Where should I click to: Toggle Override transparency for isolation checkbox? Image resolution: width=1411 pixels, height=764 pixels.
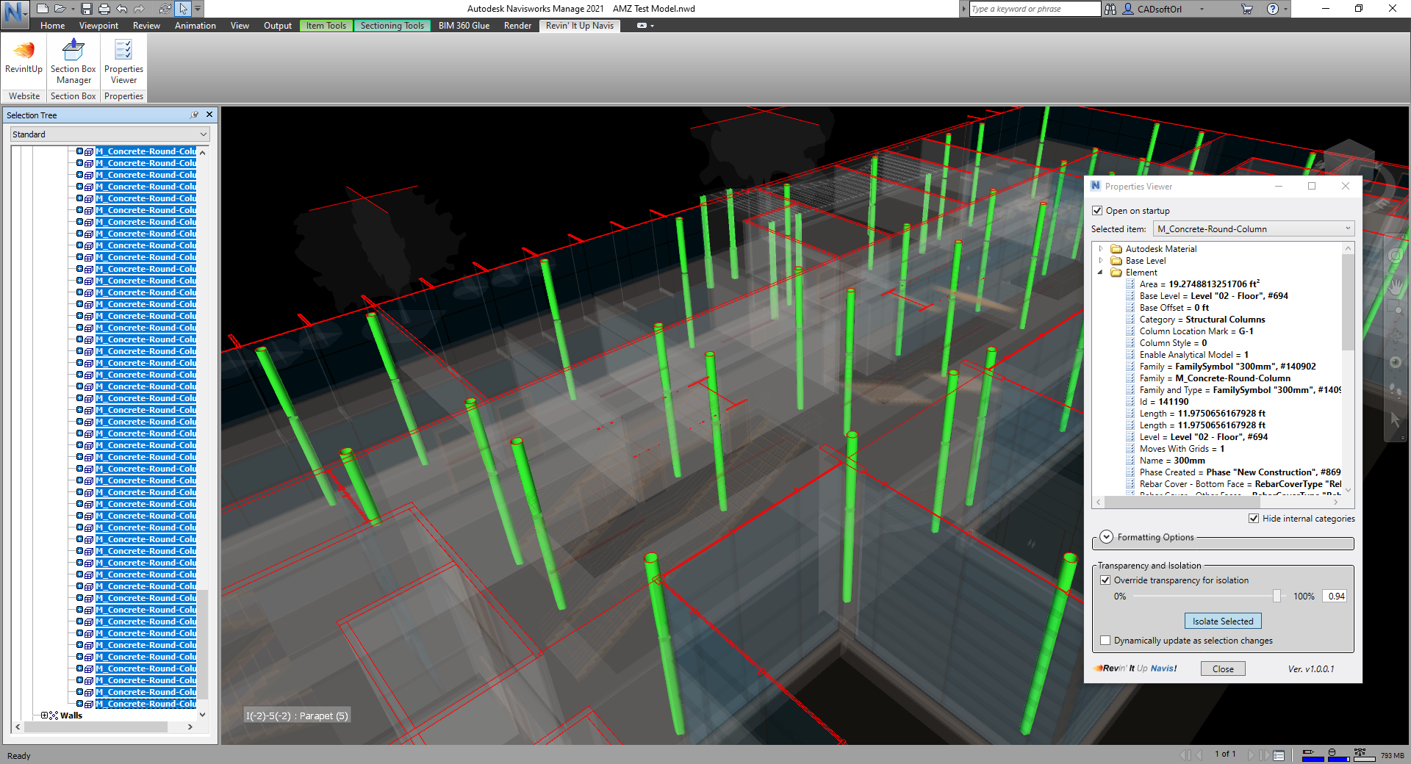[x=1105, y=580]
